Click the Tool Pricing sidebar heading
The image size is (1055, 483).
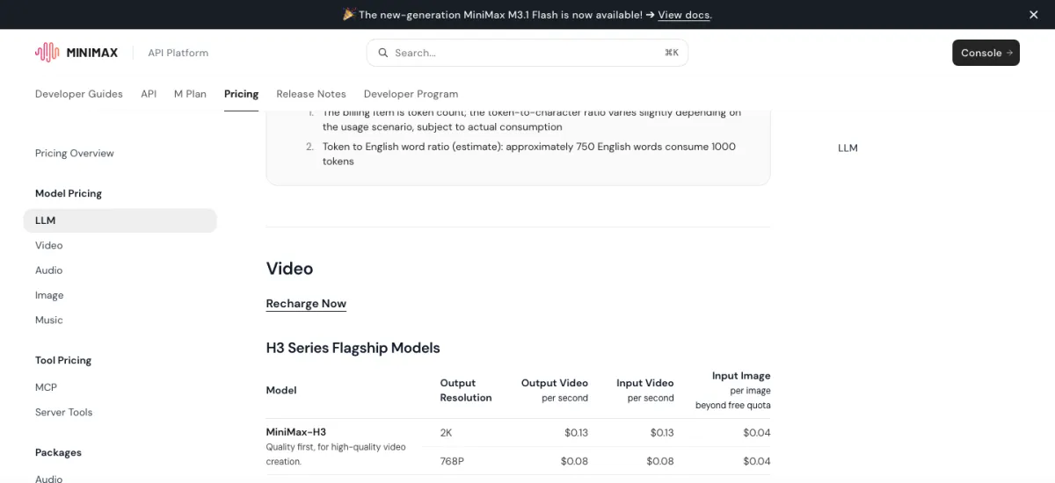click(63, 360)
